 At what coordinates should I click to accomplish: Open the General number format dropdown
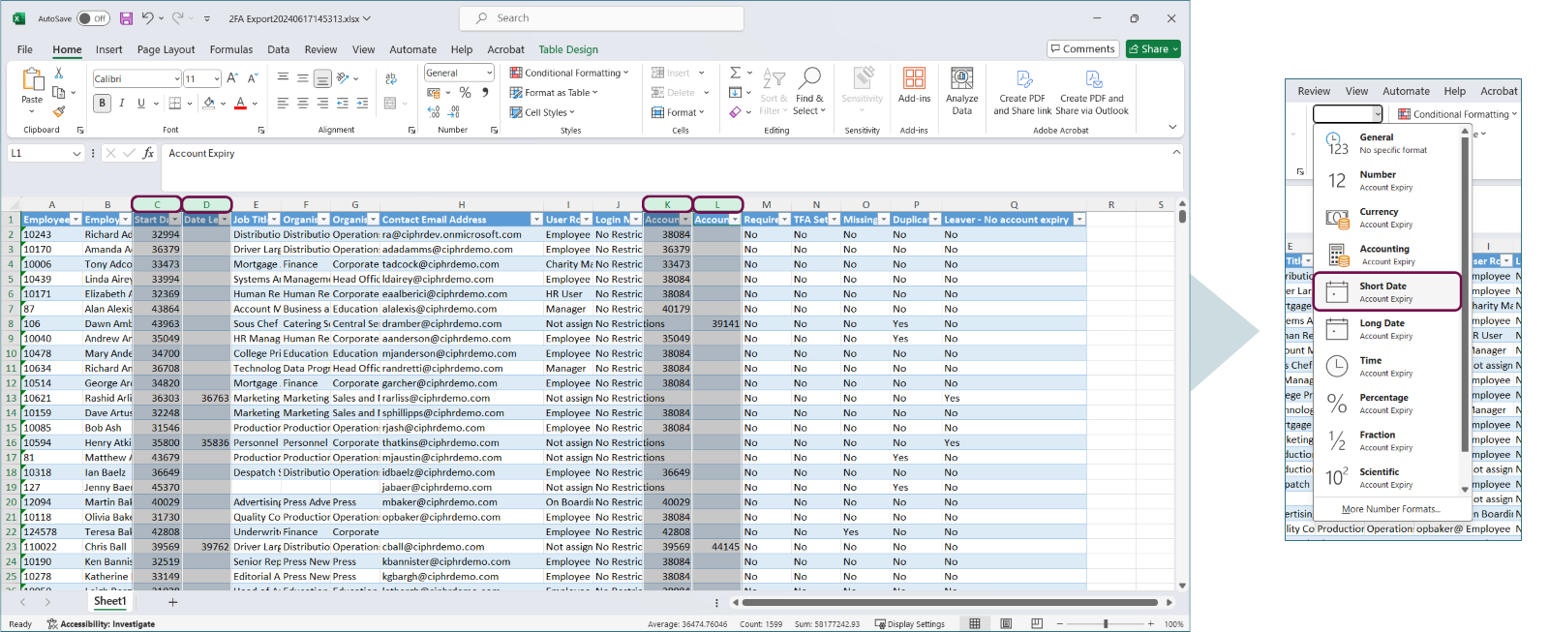489,73
